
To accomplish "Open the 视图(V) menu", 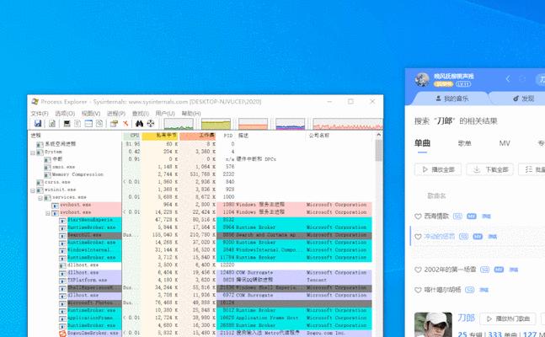I will (91, 114).
